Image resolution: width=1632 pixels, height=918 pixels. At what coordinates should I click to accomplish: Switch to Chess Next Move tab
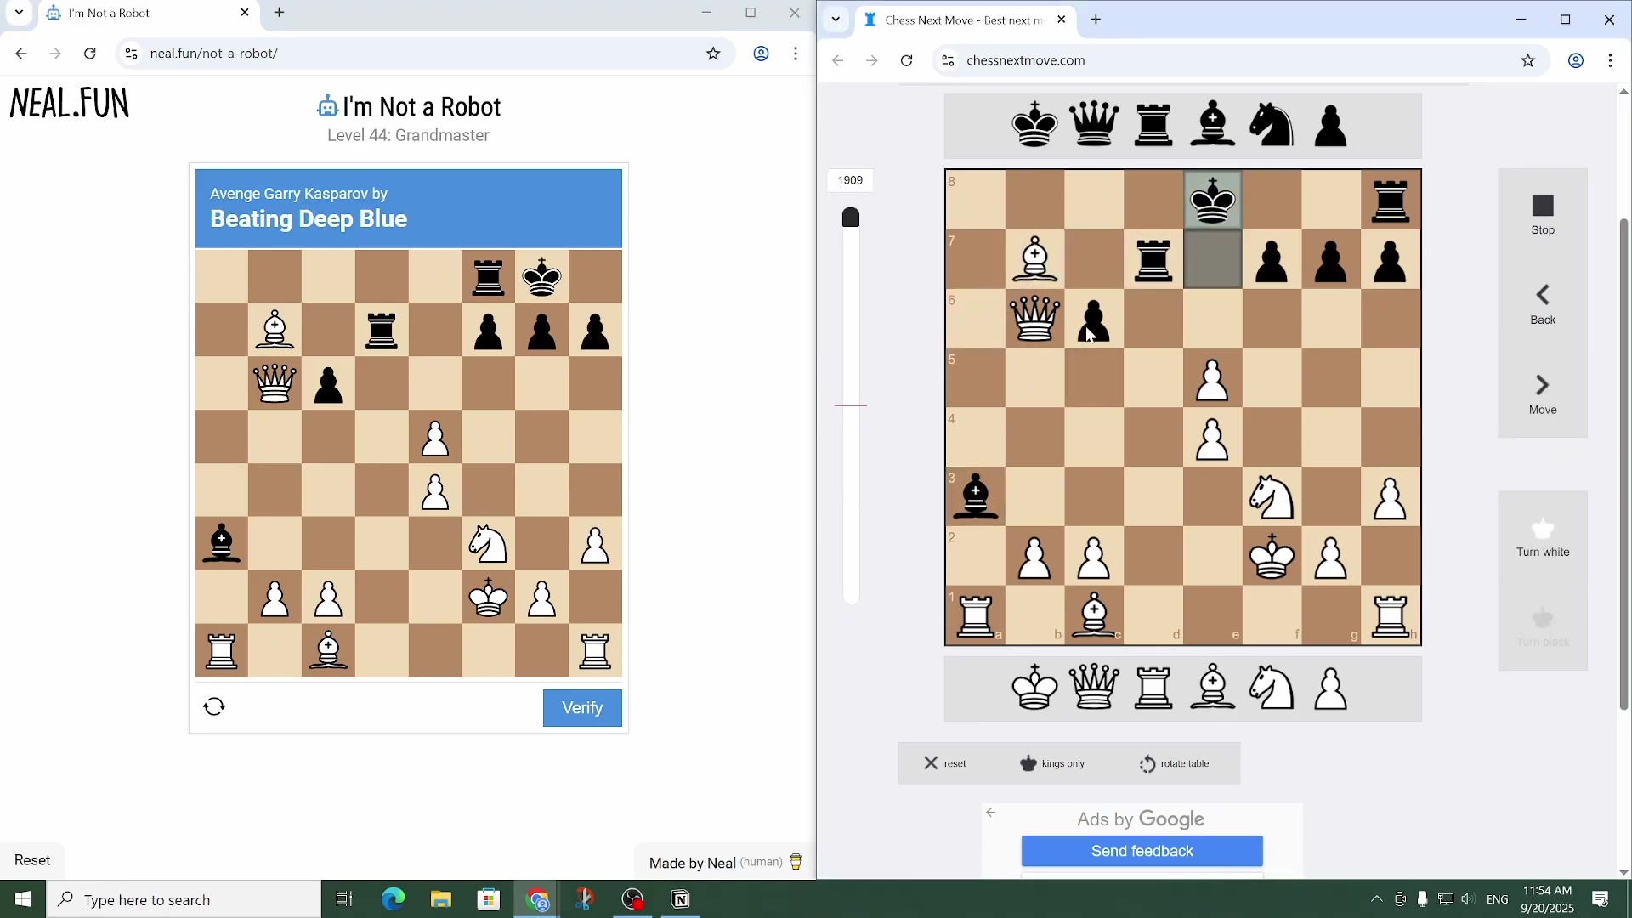(x=966, y=20)
